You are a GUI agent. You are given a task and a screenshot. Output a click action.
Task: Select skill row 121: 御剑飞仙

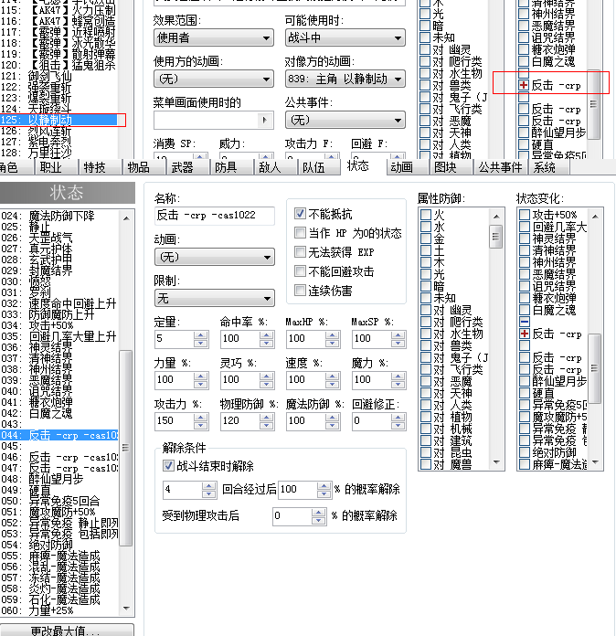point(58,76)
